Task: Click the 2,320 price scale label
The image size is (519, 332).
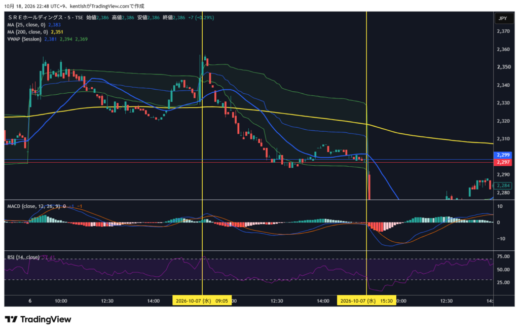Action: [x=503, y=121]
